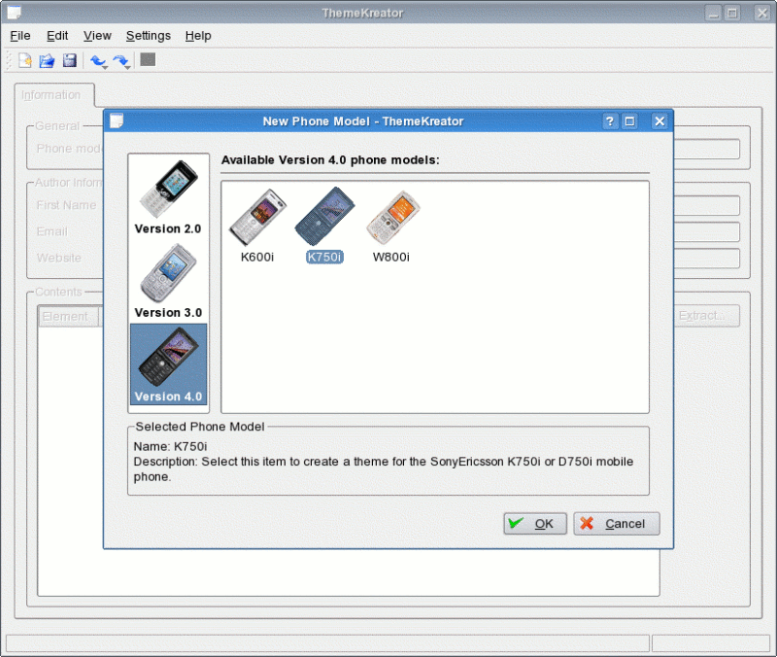Click the 'Name: K750i' text line
Viewport: 777px width, 657px height.
pos(171,446)
